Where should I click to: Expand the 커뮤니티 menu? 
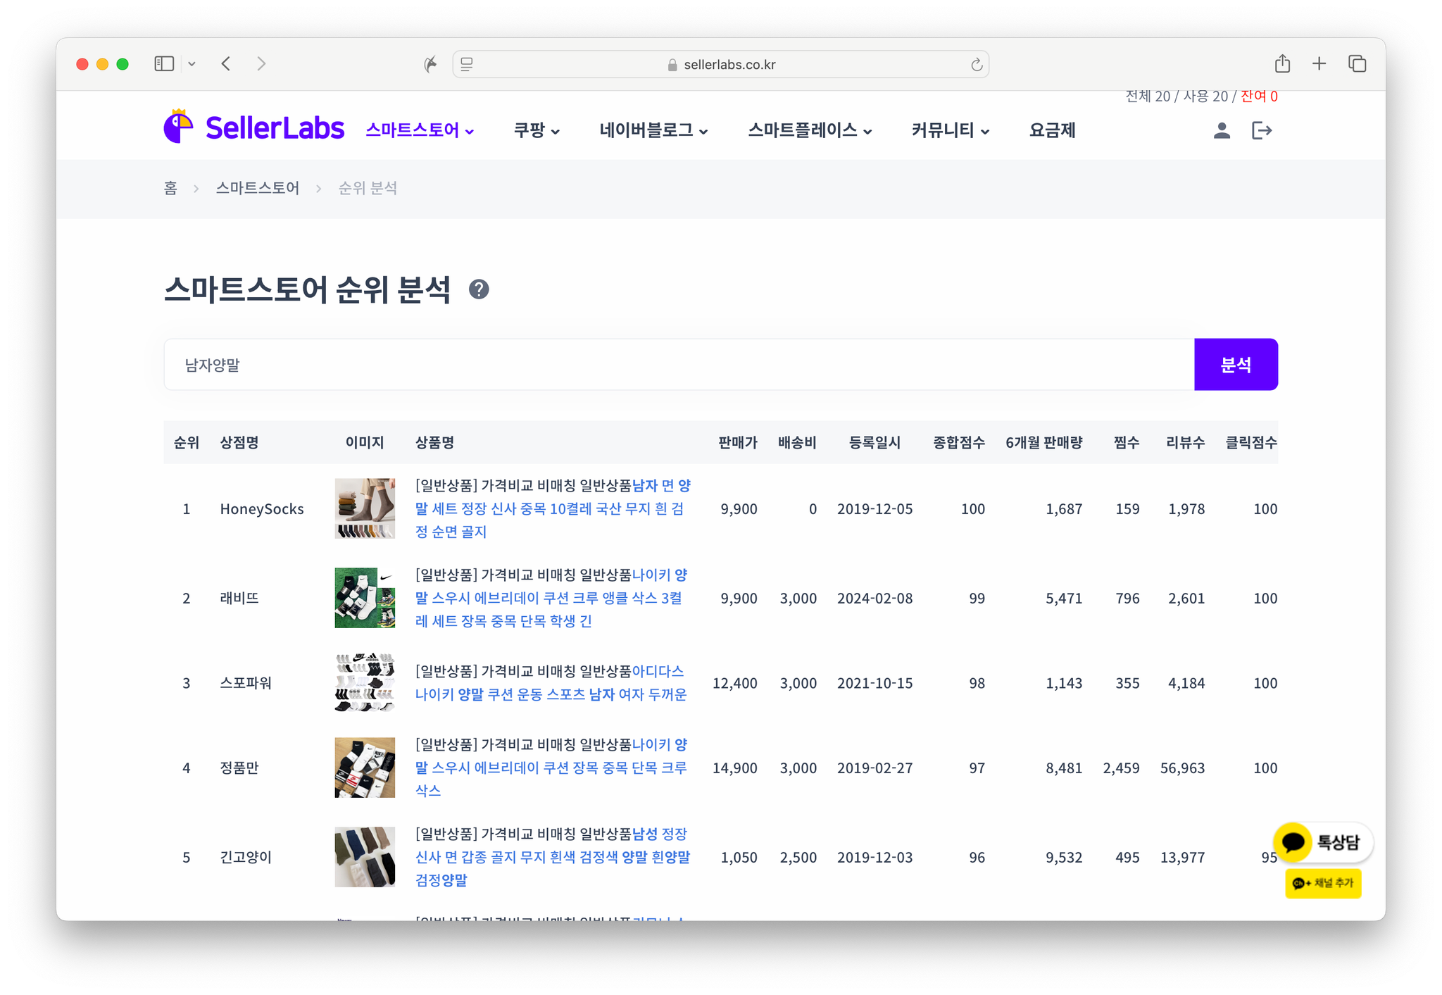pos(951,130)
